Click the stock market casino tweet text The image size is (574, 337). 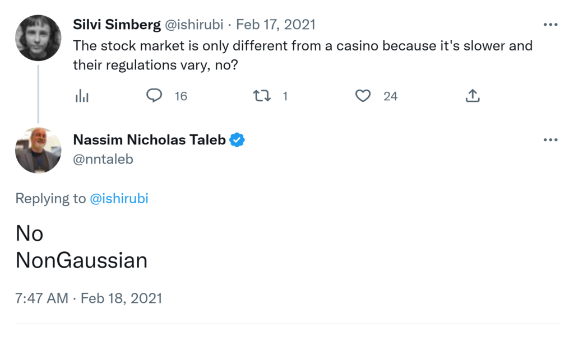point(303,55)
